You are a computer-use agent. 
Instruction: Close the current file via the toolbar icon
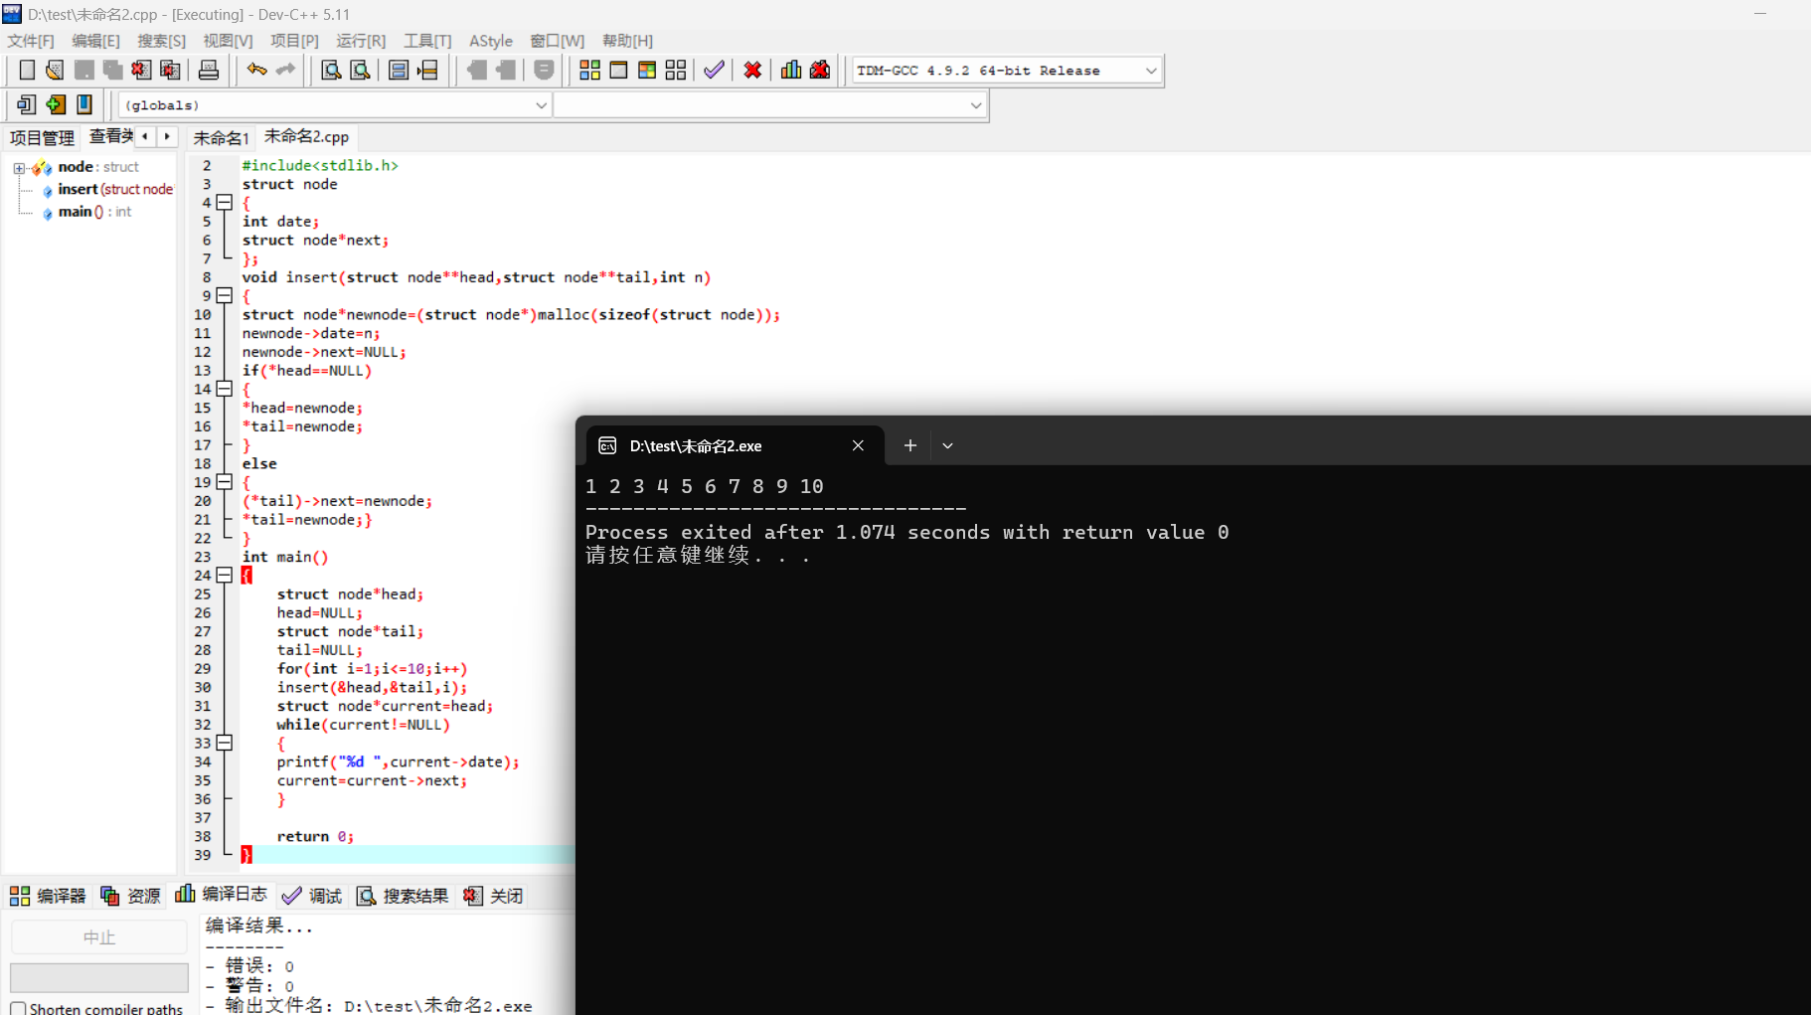pos(141,70)
